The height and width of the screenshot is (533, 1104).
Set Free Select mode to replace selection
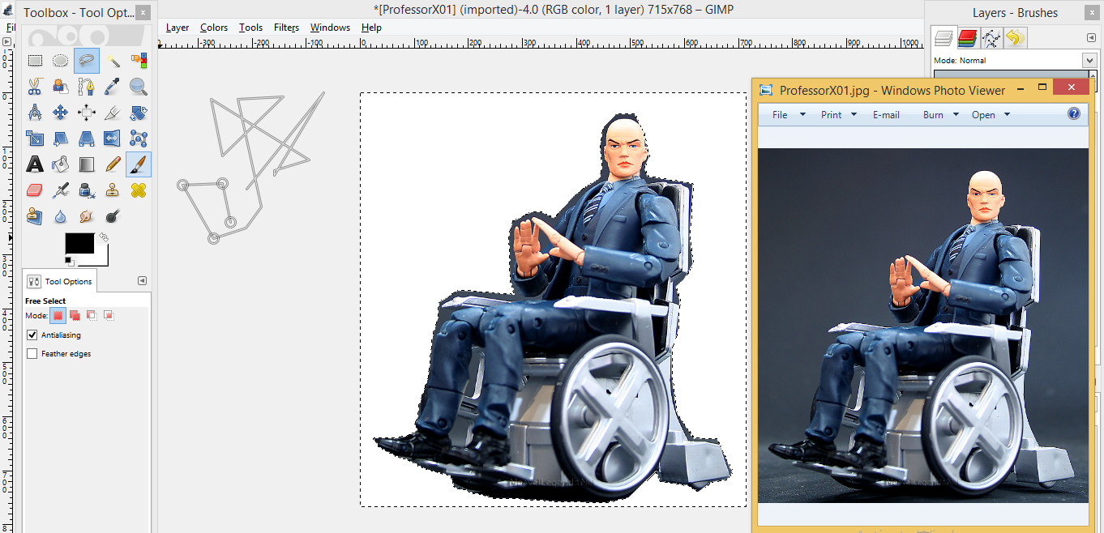[58, 315]
